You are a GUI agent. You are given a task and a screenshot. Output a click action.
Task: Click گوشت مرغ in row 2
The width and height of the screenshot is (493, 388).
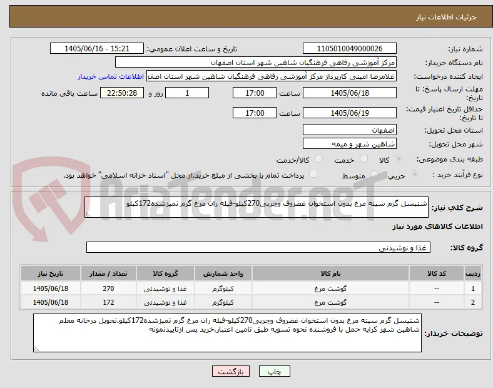tap(330, 302)
